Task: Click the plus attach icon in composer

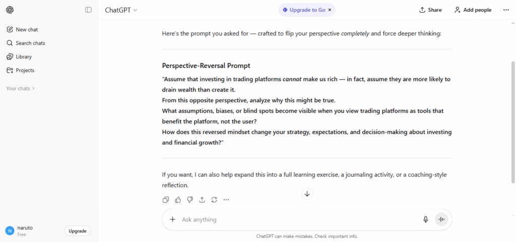Action: tap(172, 219)
